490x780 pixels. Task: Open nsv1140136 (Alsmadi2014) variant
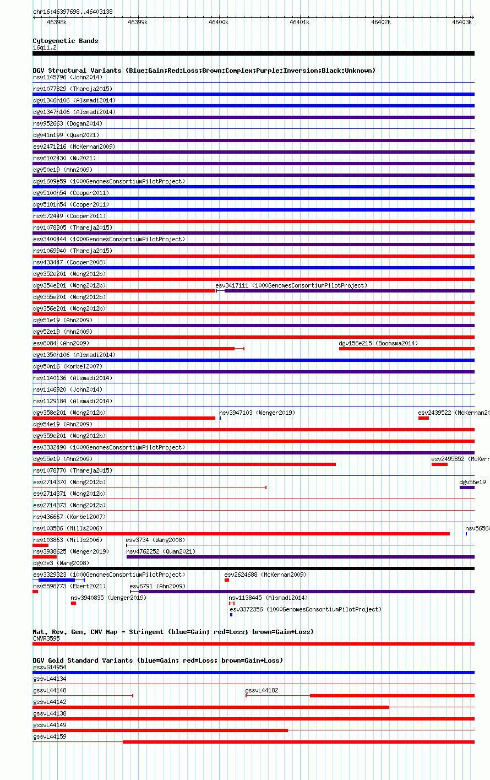[x=73, y=378]
